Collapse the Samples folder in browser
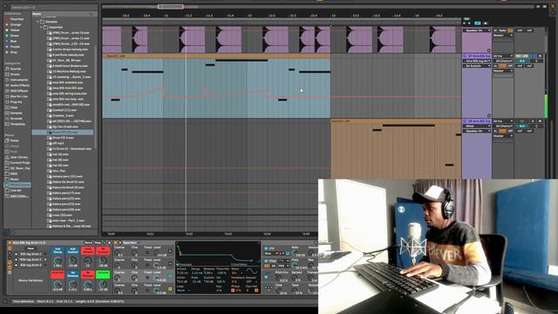This screenshot has width=558, height=314. click(x=37, y=21)
